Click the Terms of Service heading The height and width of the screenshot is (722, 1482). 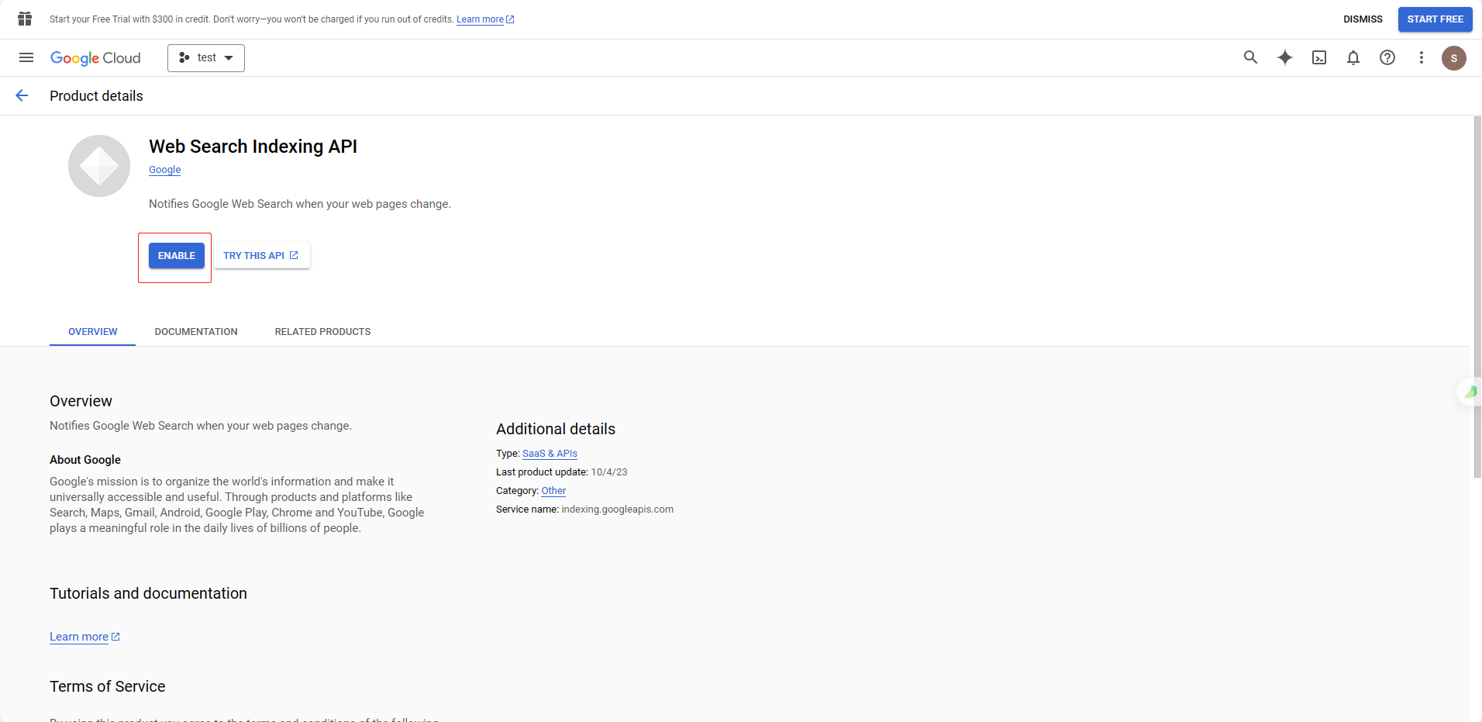click(x=107, y=686)
